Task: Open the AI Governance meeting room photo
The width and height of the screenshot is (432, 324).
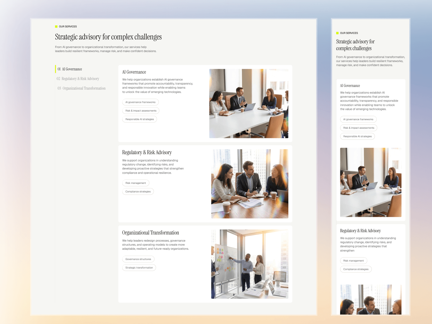Action: click(x=249, y=103)
